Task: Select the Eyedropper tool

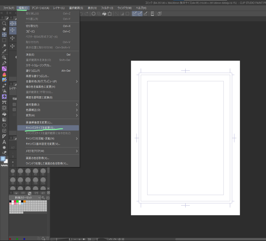Action: click(x=4, y=51)
